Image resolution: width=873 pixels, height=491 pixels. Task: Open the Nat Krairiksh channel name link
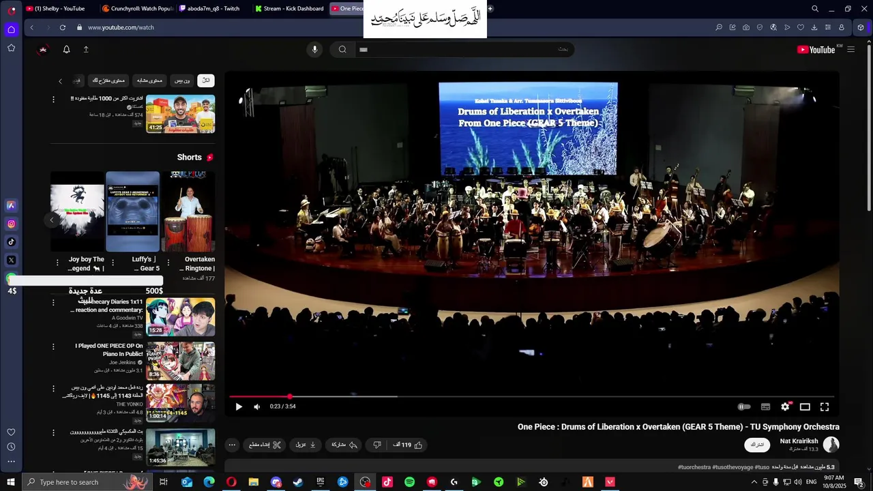pyautogui.click(x=799, y=441)
